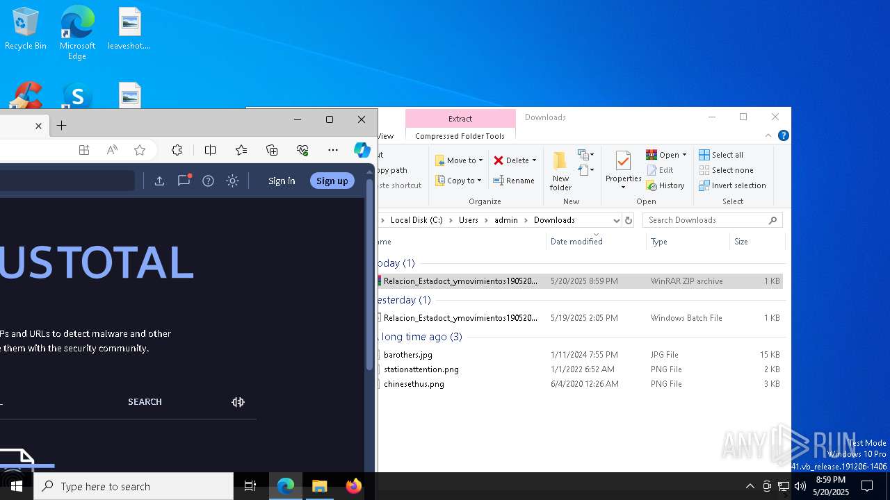This screenshot has height=500, width=890.
Task: Click History in Open group
Action: click(x=665, y=185)
